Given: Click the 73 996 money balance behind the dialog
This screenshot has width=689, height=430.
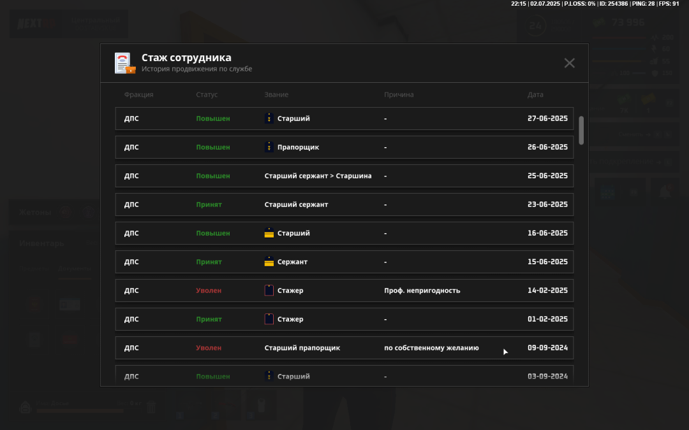Looking at the screenshot, I should tap(628, 23).
